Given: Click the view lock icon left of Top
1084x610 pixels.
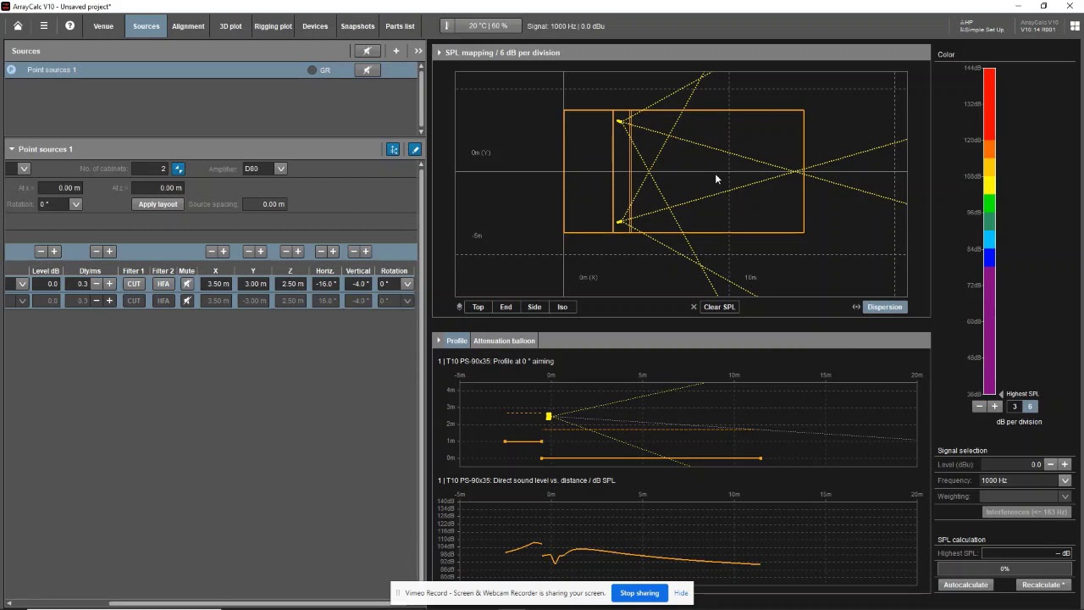Looking at the screenshot, I should [459, 307].
